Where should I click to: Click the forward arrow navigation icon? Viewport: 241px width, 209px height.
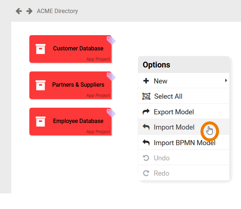pos(29,11)
